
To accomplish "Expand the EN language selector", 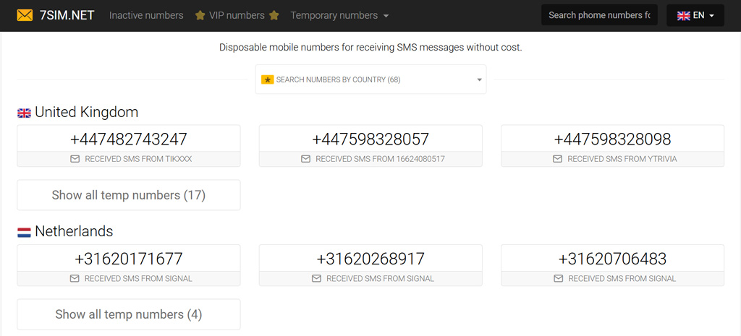I will [695, 15].
